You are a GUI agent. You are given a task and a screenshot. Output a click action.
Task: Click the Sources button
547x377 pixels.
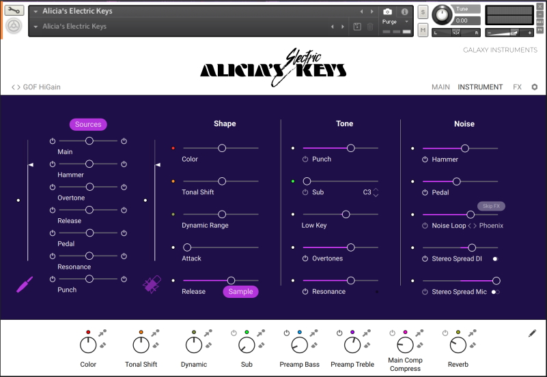tap(88, 124)
